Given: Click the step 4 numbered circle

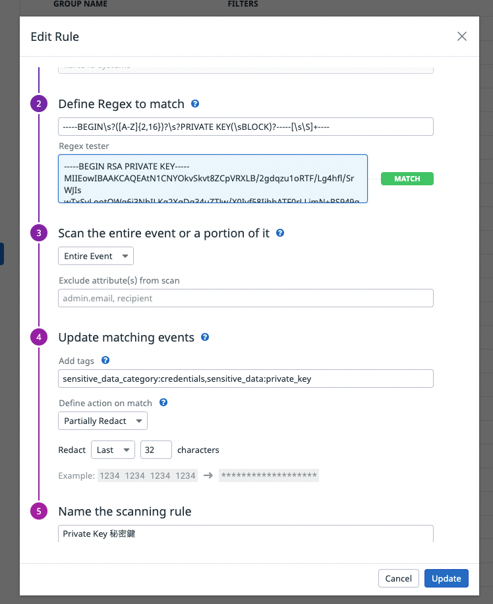Looking at the screenshot, I should pos(39,338).
